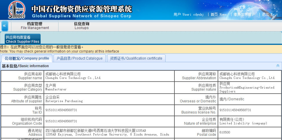Switch to the Company profile tab
The width and height of the screenshot is (282, 140).
(x=27, y=58)
